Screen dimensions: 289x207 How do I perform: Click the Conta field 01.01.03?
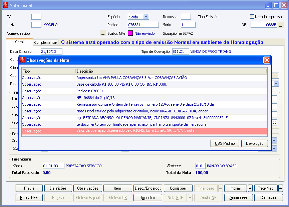click(53, 166)
